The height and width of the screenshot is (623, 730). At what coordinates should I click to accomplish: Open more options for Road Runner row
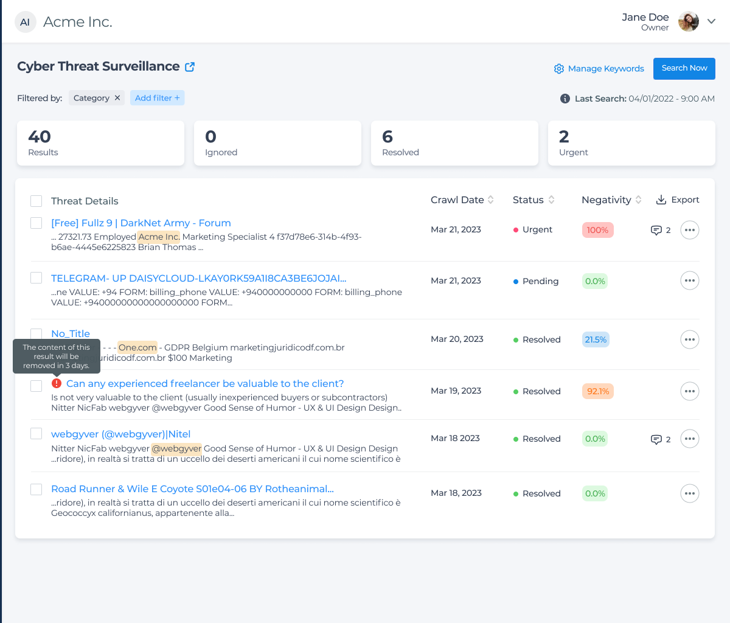(689, 493)
